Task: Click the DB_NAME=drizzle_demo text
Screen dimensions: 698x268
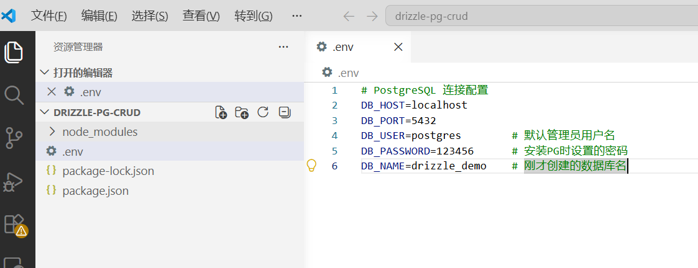Action: [423, 166]
